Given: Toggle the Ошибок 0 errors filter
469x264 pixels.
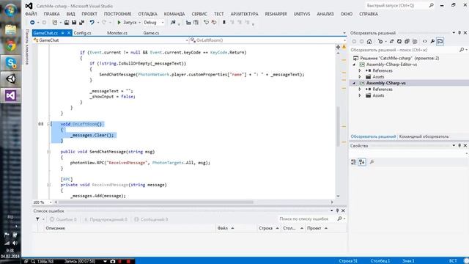Looking at the screenshot, I should pos(63,219).
